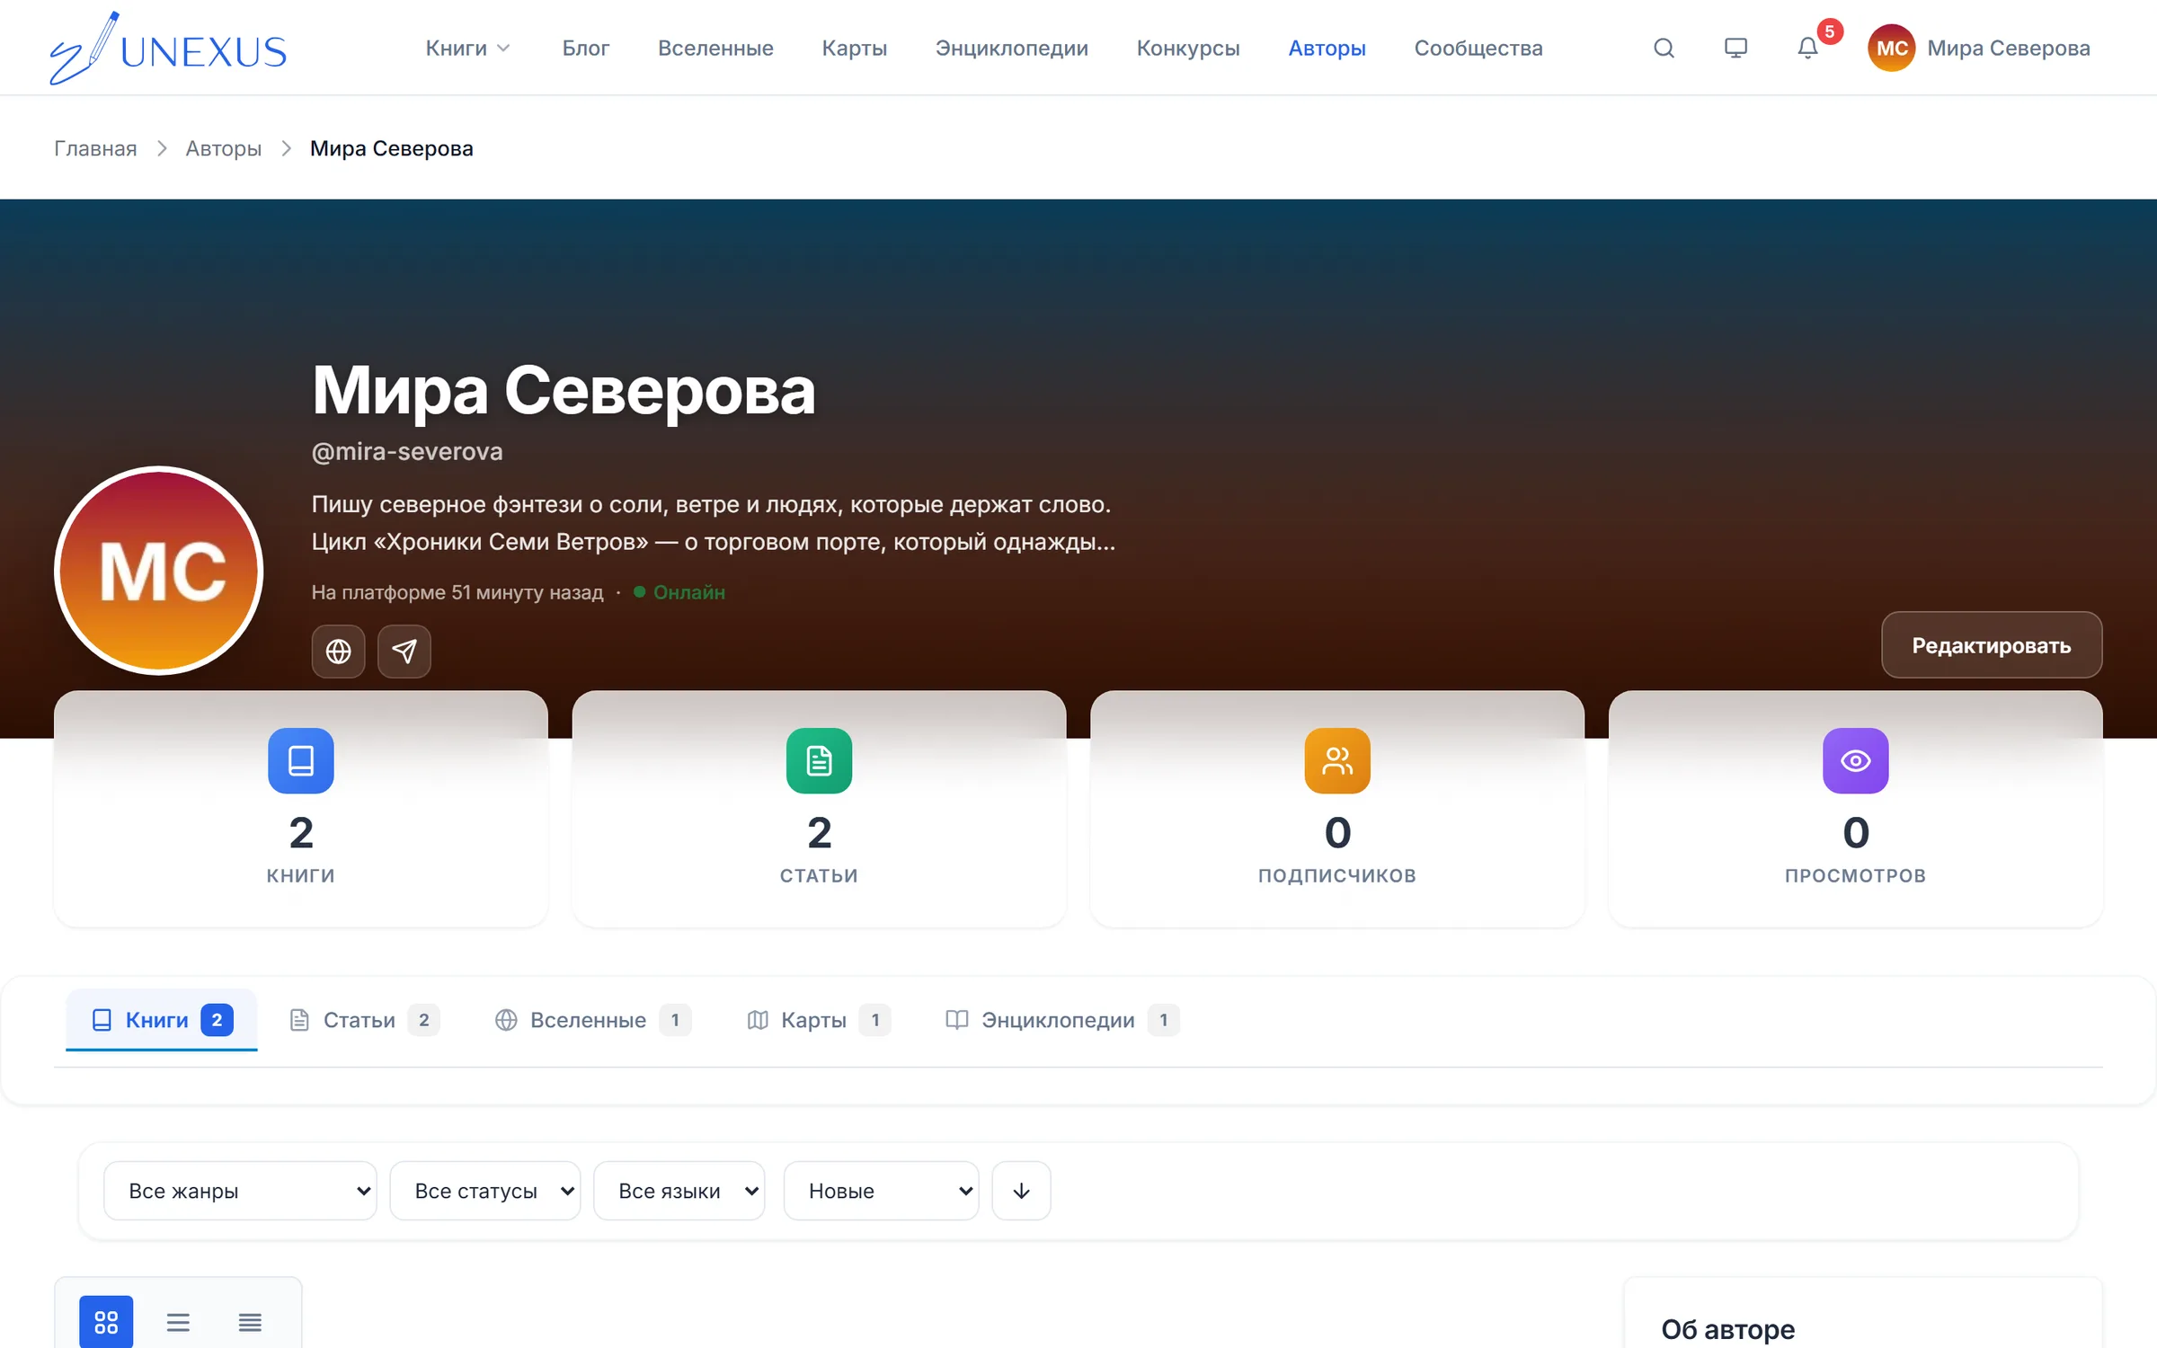Image resolution: width=2157 pixels, height=1348 pixels.
Task: Open the Все языки dropdown
Action: [x=679, y=1191]
